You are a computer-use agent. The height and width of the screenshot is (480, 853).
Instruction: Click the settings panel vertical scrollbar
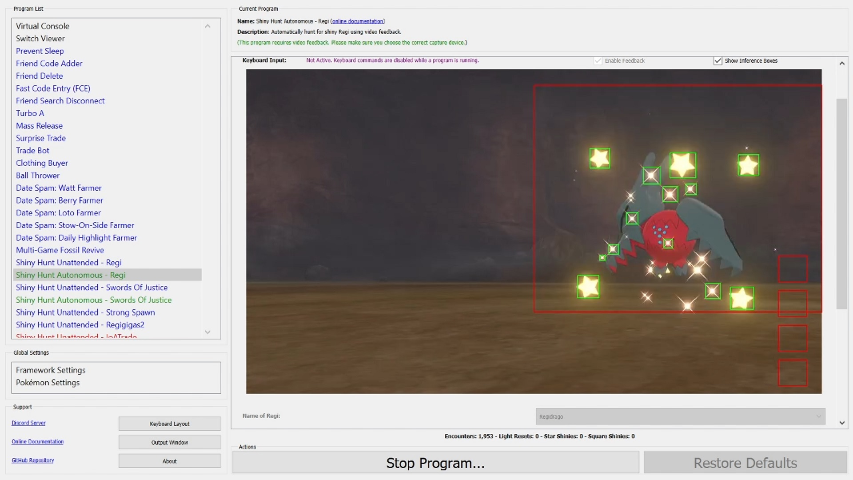pyautogui.click(x=841, y=204)
